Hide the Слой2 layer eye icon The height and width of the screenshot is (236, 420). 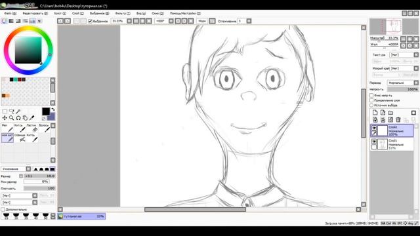point(374,128)
